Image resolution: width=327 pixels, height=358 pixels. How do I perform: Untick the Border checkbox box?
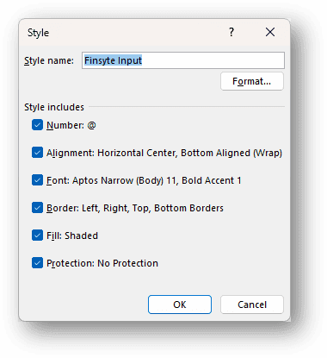coord(37,208)
